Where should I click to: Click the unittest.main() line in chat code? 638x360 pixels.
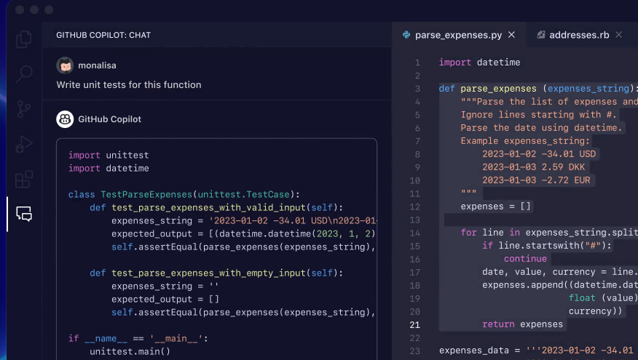130,351
